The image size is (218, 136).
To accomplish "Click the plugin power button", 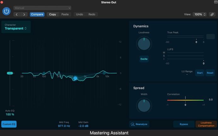I will pos(6,11).
